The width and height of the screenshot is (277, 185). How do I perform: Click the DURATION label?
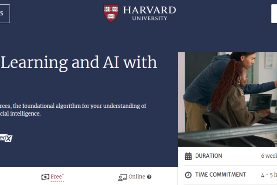click(209, 156)
